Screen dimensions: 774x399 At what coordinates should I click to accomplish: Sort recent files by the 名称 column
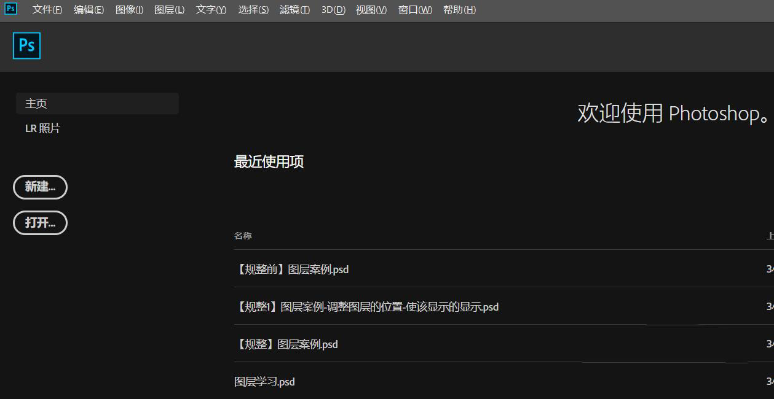point(243,235)
